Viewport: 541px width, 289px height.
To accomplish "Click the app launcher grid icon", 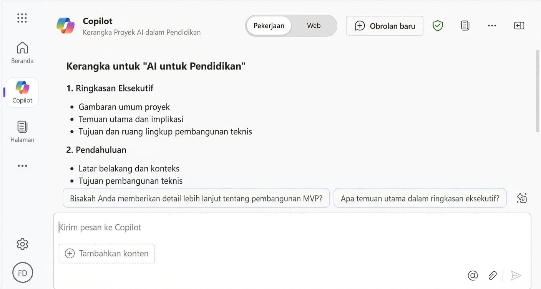I will [x=22, y=18].
